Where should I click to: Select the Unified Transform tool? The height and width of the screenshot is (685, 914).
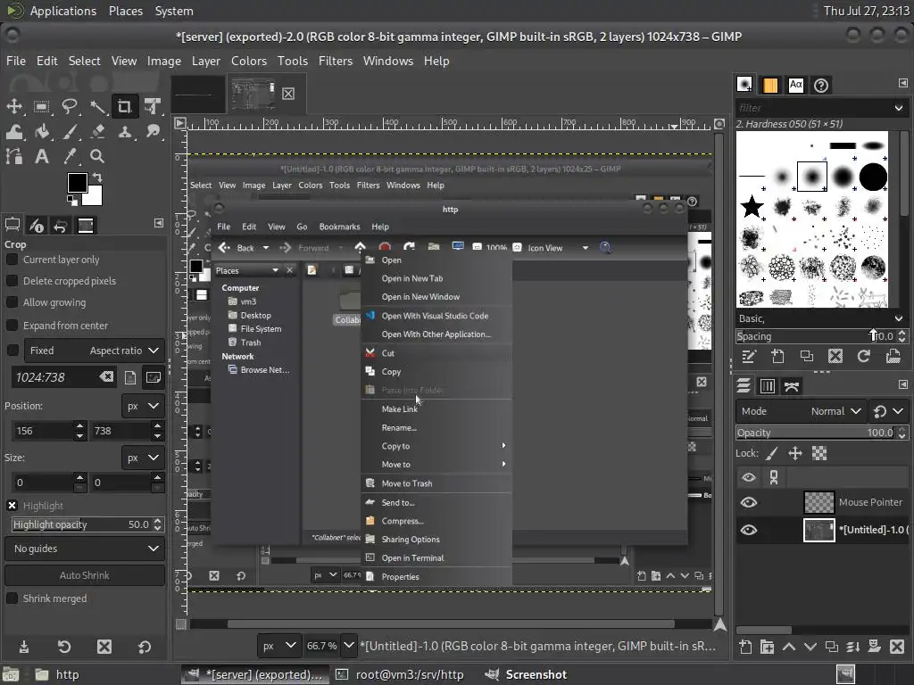(x=153, y=106)
